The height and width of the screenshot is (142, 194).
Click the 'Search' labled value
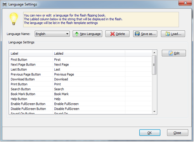pos(59,89)
